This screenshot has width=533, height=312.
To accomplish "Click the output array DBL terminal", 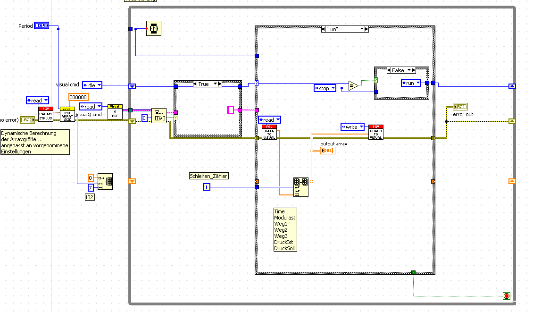I will click(328, 151).
